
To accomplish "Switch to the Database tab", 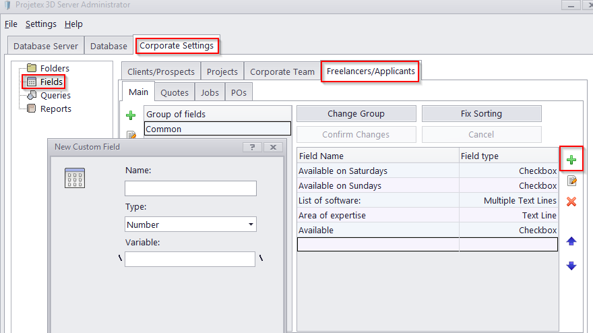I will [x=108, y=46].
